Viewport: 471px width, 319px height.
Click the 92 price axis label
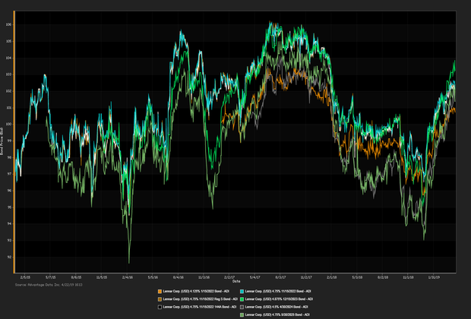[x=9, y=257]
